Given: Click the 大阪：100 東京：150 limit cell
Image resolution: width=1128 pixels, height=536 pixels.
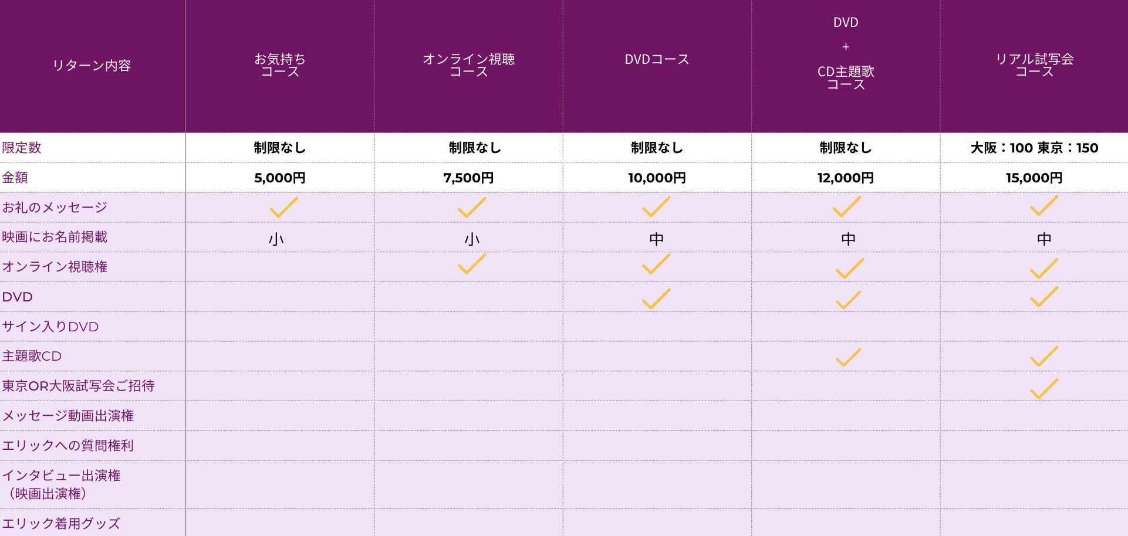Looking at the screenshot, I should (x=1034, y=148).
